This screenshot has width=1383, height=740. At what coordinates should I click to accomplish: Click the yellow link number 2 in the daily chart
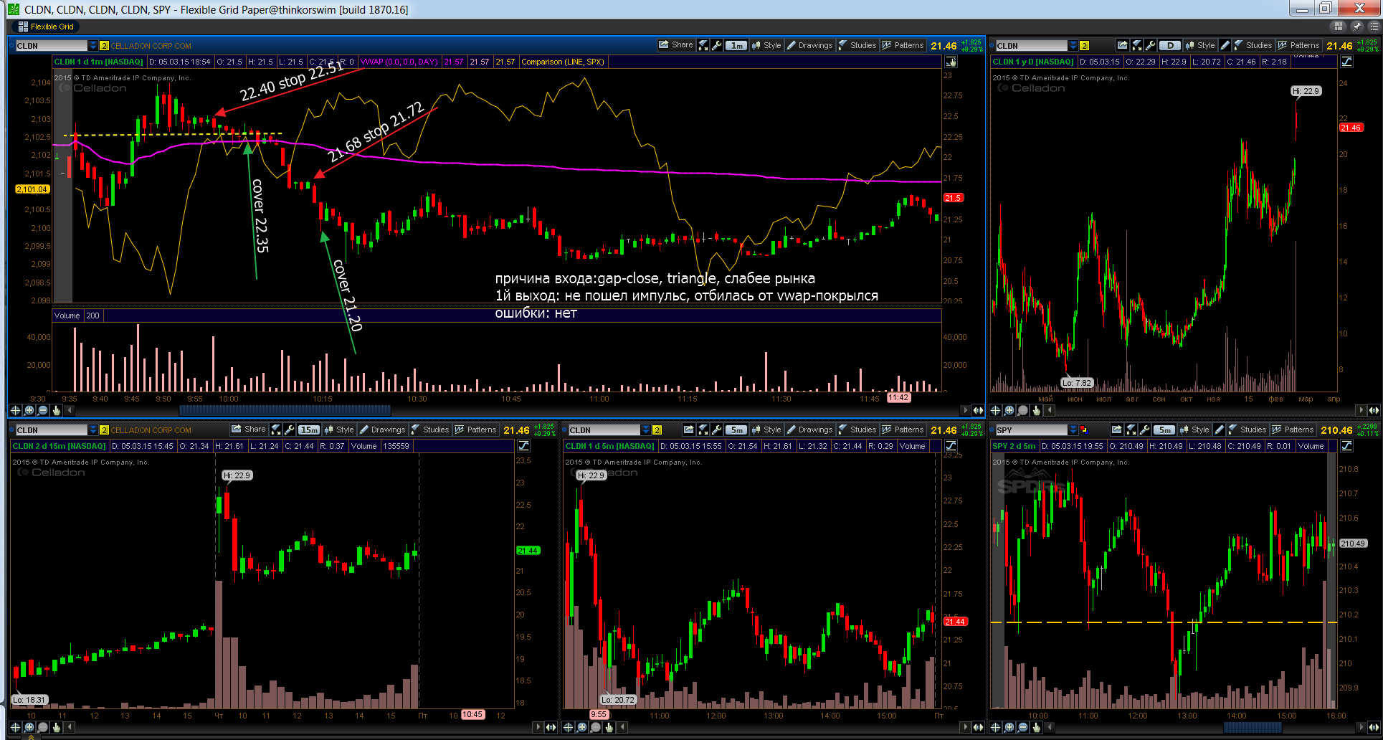(1084, 46)
